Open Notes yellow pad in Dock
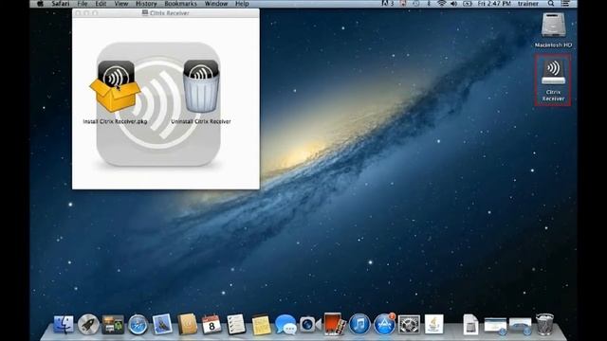The image size is (607, 341). (x=262, y=324)
